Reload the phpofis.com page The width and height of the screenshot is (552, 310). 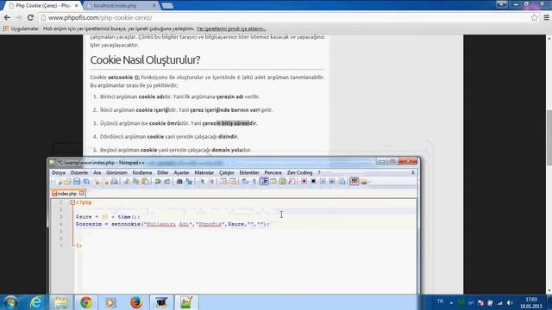[x=30, y=17]
